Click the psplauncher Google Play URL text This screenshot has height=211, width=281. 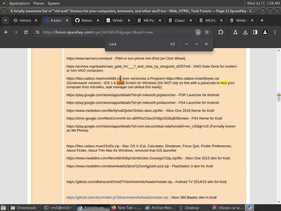(121, 95)
